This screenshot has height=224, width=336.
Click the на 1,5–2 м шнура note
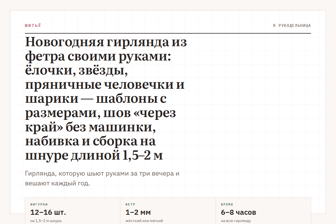(46, 221)
